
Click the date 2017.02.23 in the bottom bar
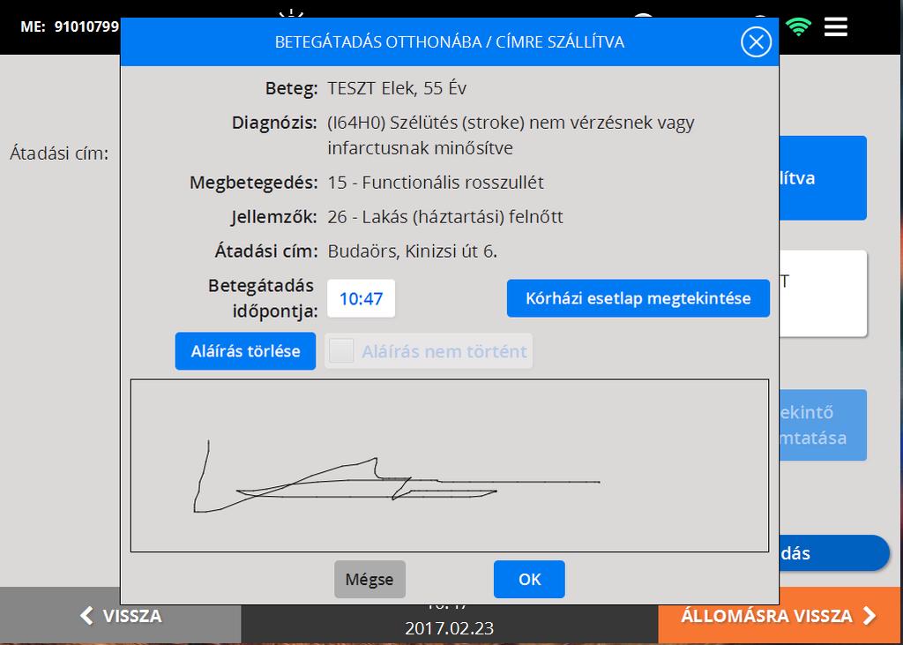pos(449,627)
